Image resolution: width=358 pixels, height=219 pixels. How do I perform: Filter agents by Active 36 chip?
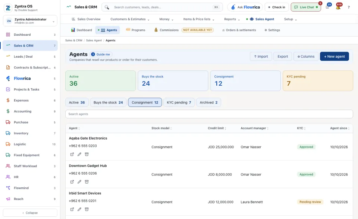point(77,102)
